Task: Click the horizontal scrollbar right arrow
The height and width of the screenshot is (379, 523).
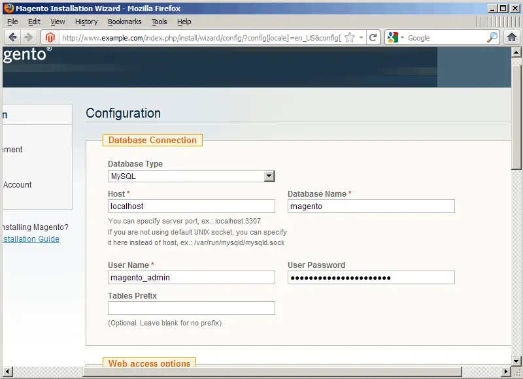Action: click(507, 371)
